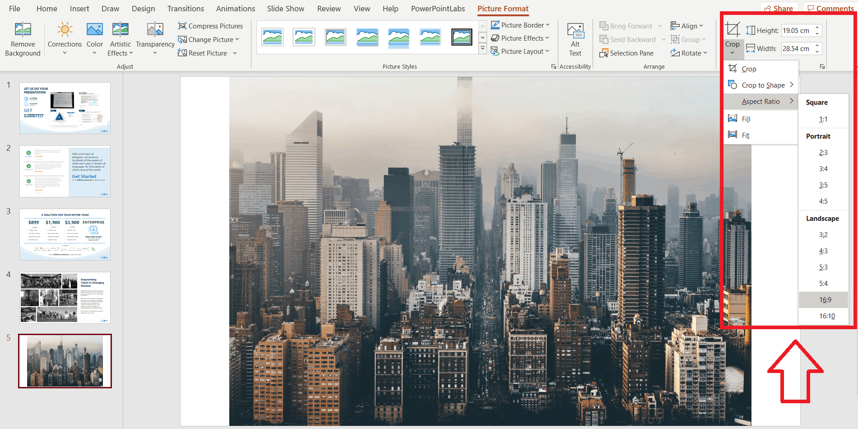
Task: Decrease width using down stepper
Action: point(817,51)
